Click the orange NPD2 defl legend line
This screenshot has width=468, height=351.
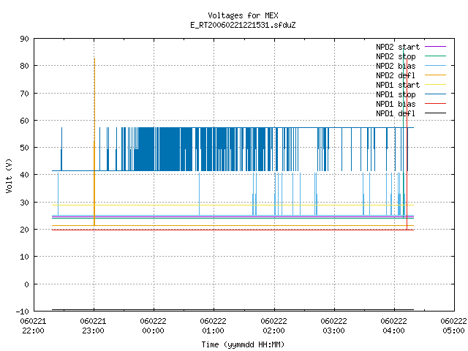pos(435,75)
